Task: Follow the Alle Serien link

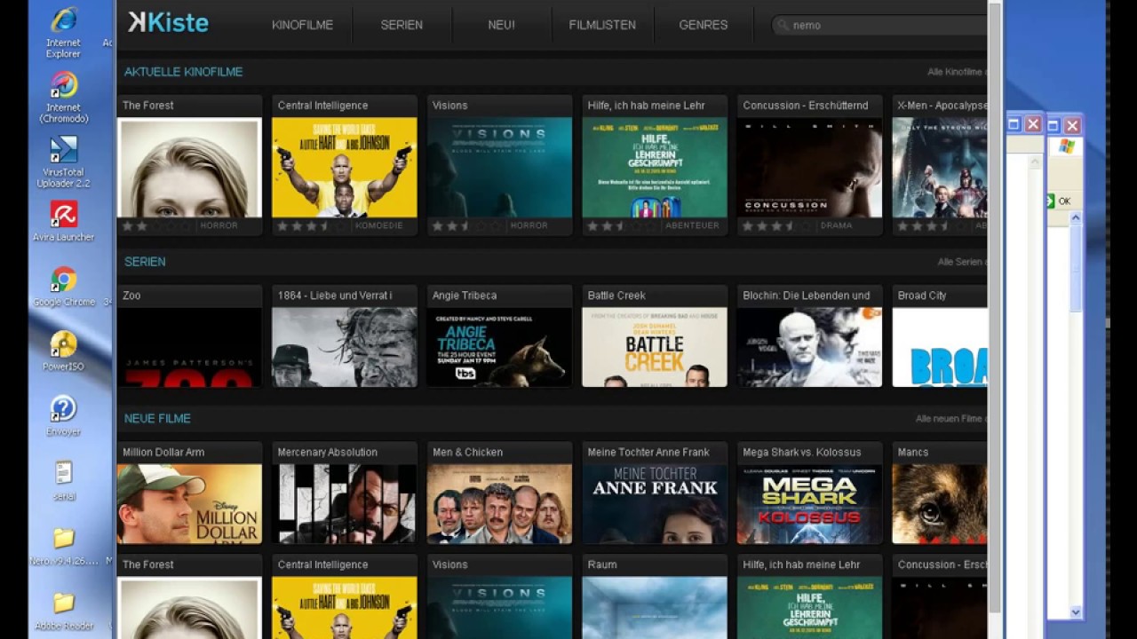Action: tap(962, 262)
